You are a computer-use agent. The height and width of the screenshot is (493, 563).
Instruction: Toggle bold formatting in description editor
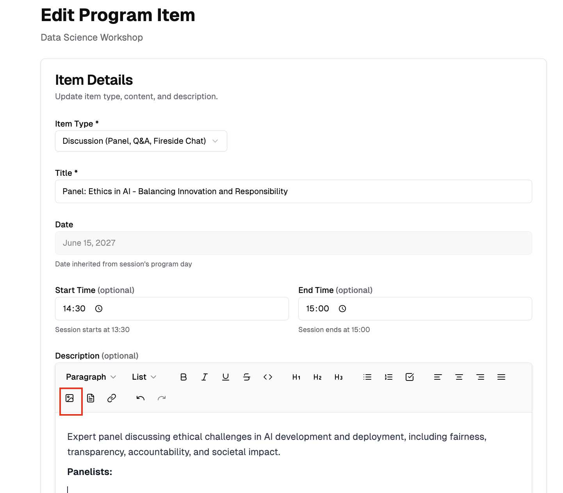pyautogui.click(x=184, y=377)
